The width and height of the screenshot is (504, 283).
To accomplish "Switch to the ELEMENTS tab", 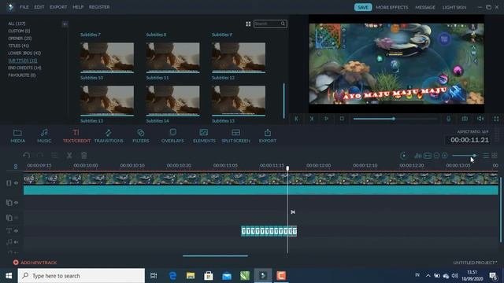I will click(204, 136).
